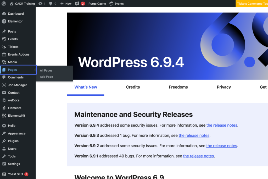The width and height of the screenshot is (268, 179).
Task: Click the Events Addons calendar grid icon
Action: coord(4,55)
